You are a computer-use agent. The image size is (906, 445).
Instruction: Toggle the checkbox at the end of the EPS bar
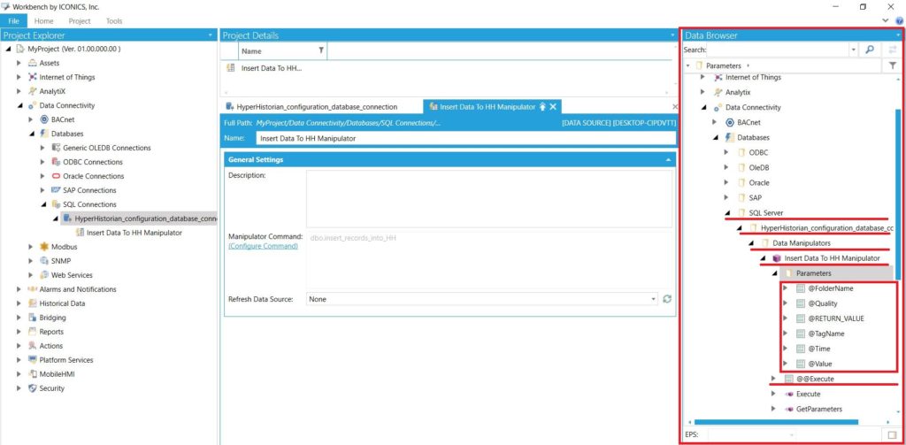coord(892,434)
